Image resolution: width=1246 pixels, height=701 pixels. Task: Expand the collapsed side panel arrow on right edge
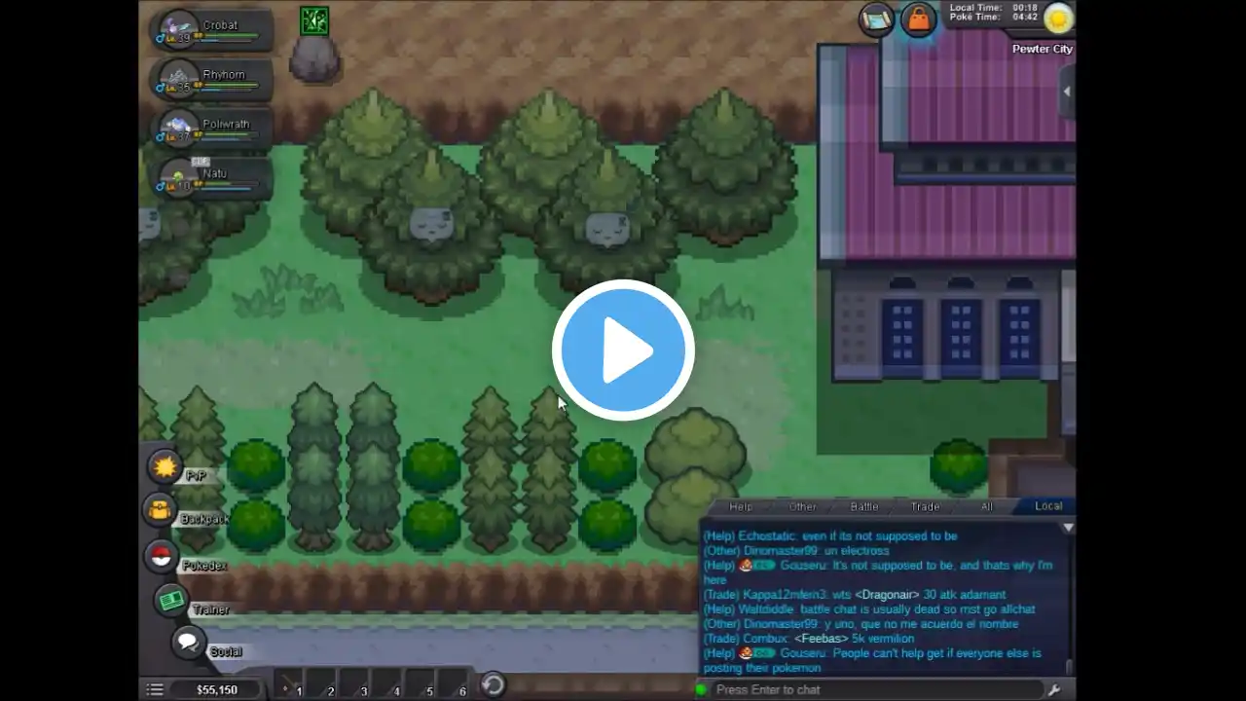(1067, 92)
